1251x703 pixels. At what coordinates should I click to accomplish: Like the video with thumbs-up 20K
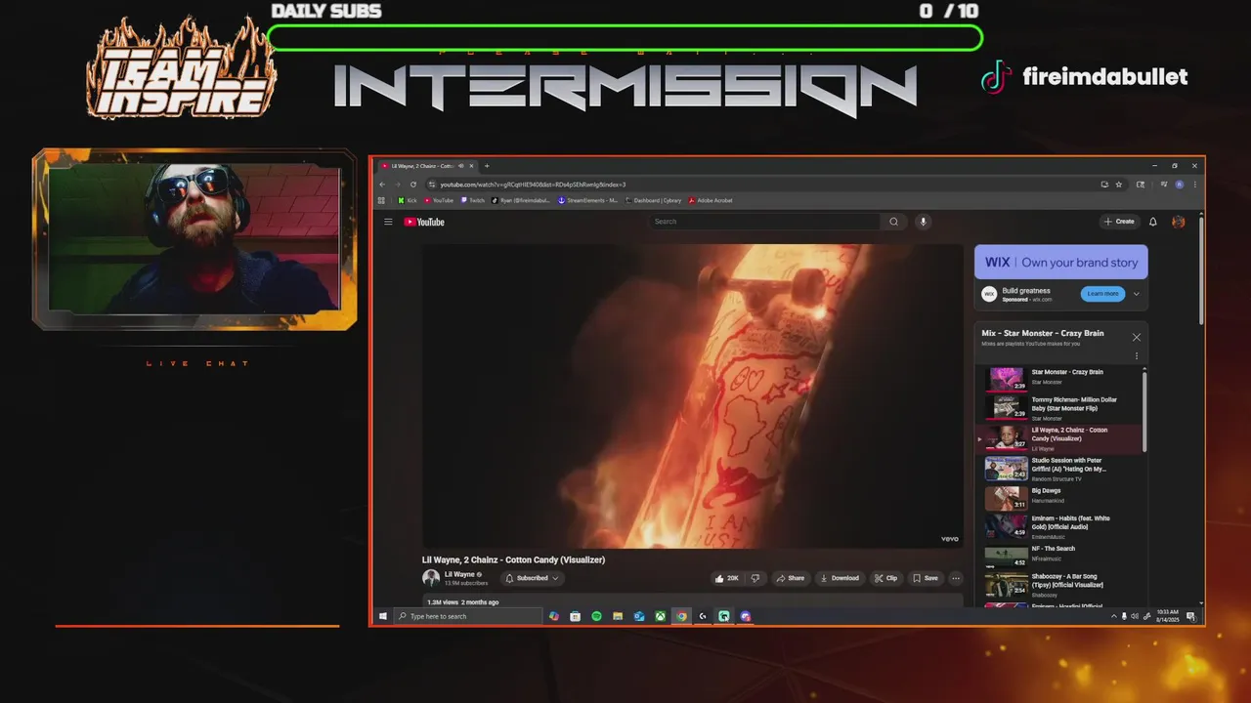tap(727, 578)
